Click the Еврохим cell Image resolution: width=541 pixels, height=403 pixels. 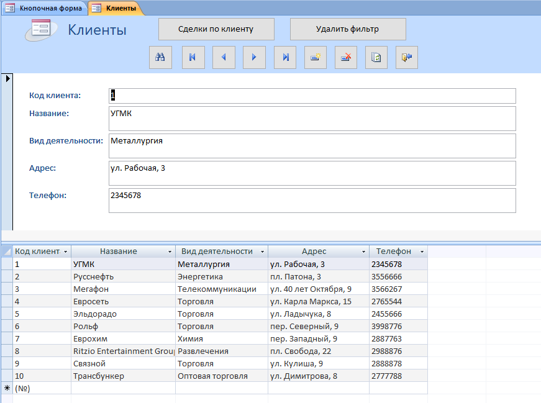123,339
